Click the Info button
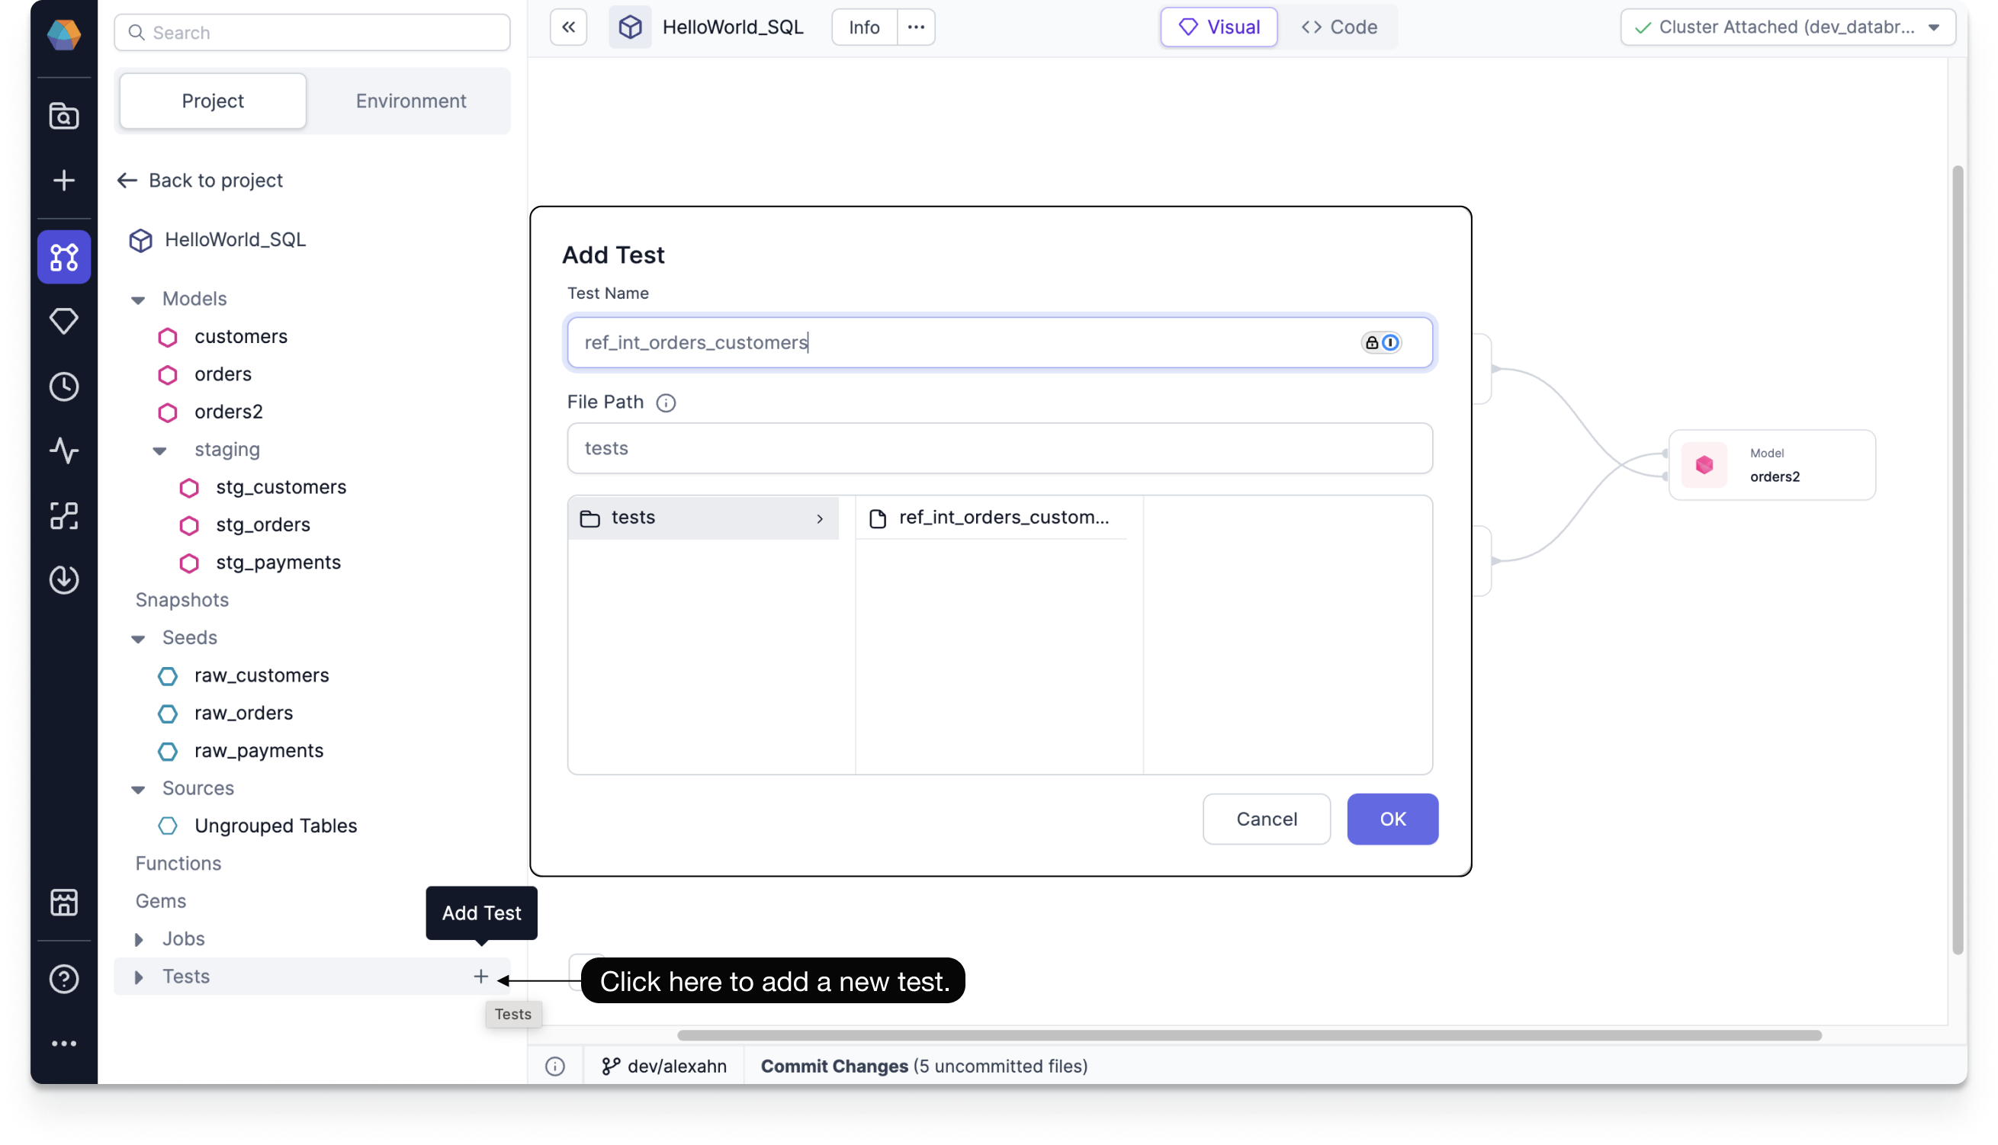Viewport: 1998px width, 1145px height. click(x=864, y=27)
